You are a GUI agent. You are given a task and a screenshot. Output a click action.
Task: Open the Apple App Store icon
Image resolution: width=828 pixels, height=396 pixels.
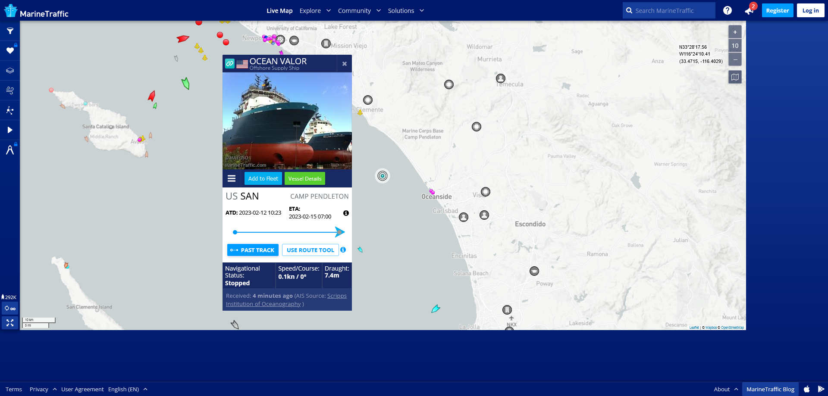pos(806,389)
